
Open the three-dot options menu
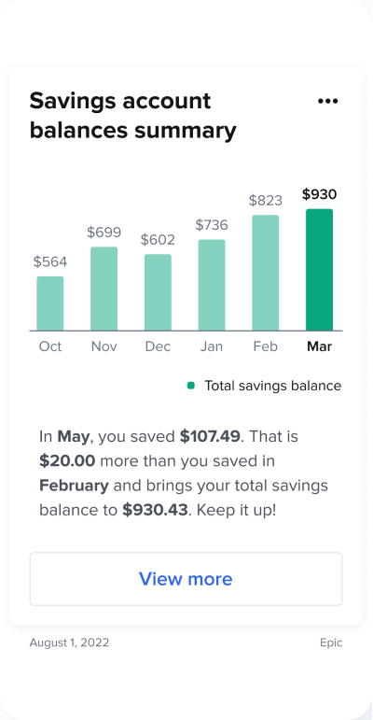(x=327, y=101)
